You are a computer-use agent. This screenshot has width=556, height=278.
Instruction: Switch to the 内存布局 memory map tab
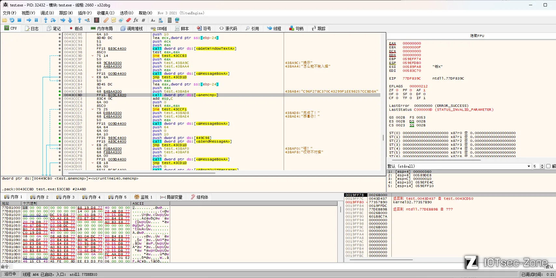102,29
